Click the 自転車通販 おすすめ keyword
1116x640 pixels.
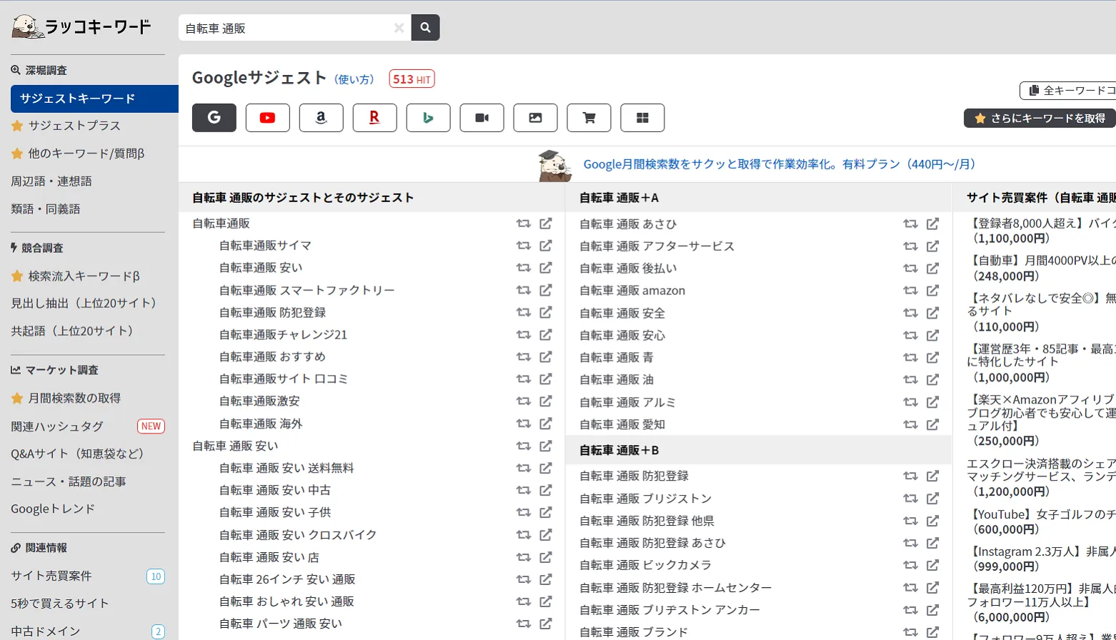[272, 356]
